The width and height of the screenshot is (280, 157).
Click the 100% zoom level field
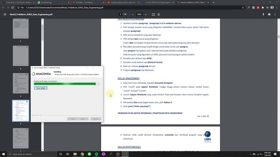(139, 14)
